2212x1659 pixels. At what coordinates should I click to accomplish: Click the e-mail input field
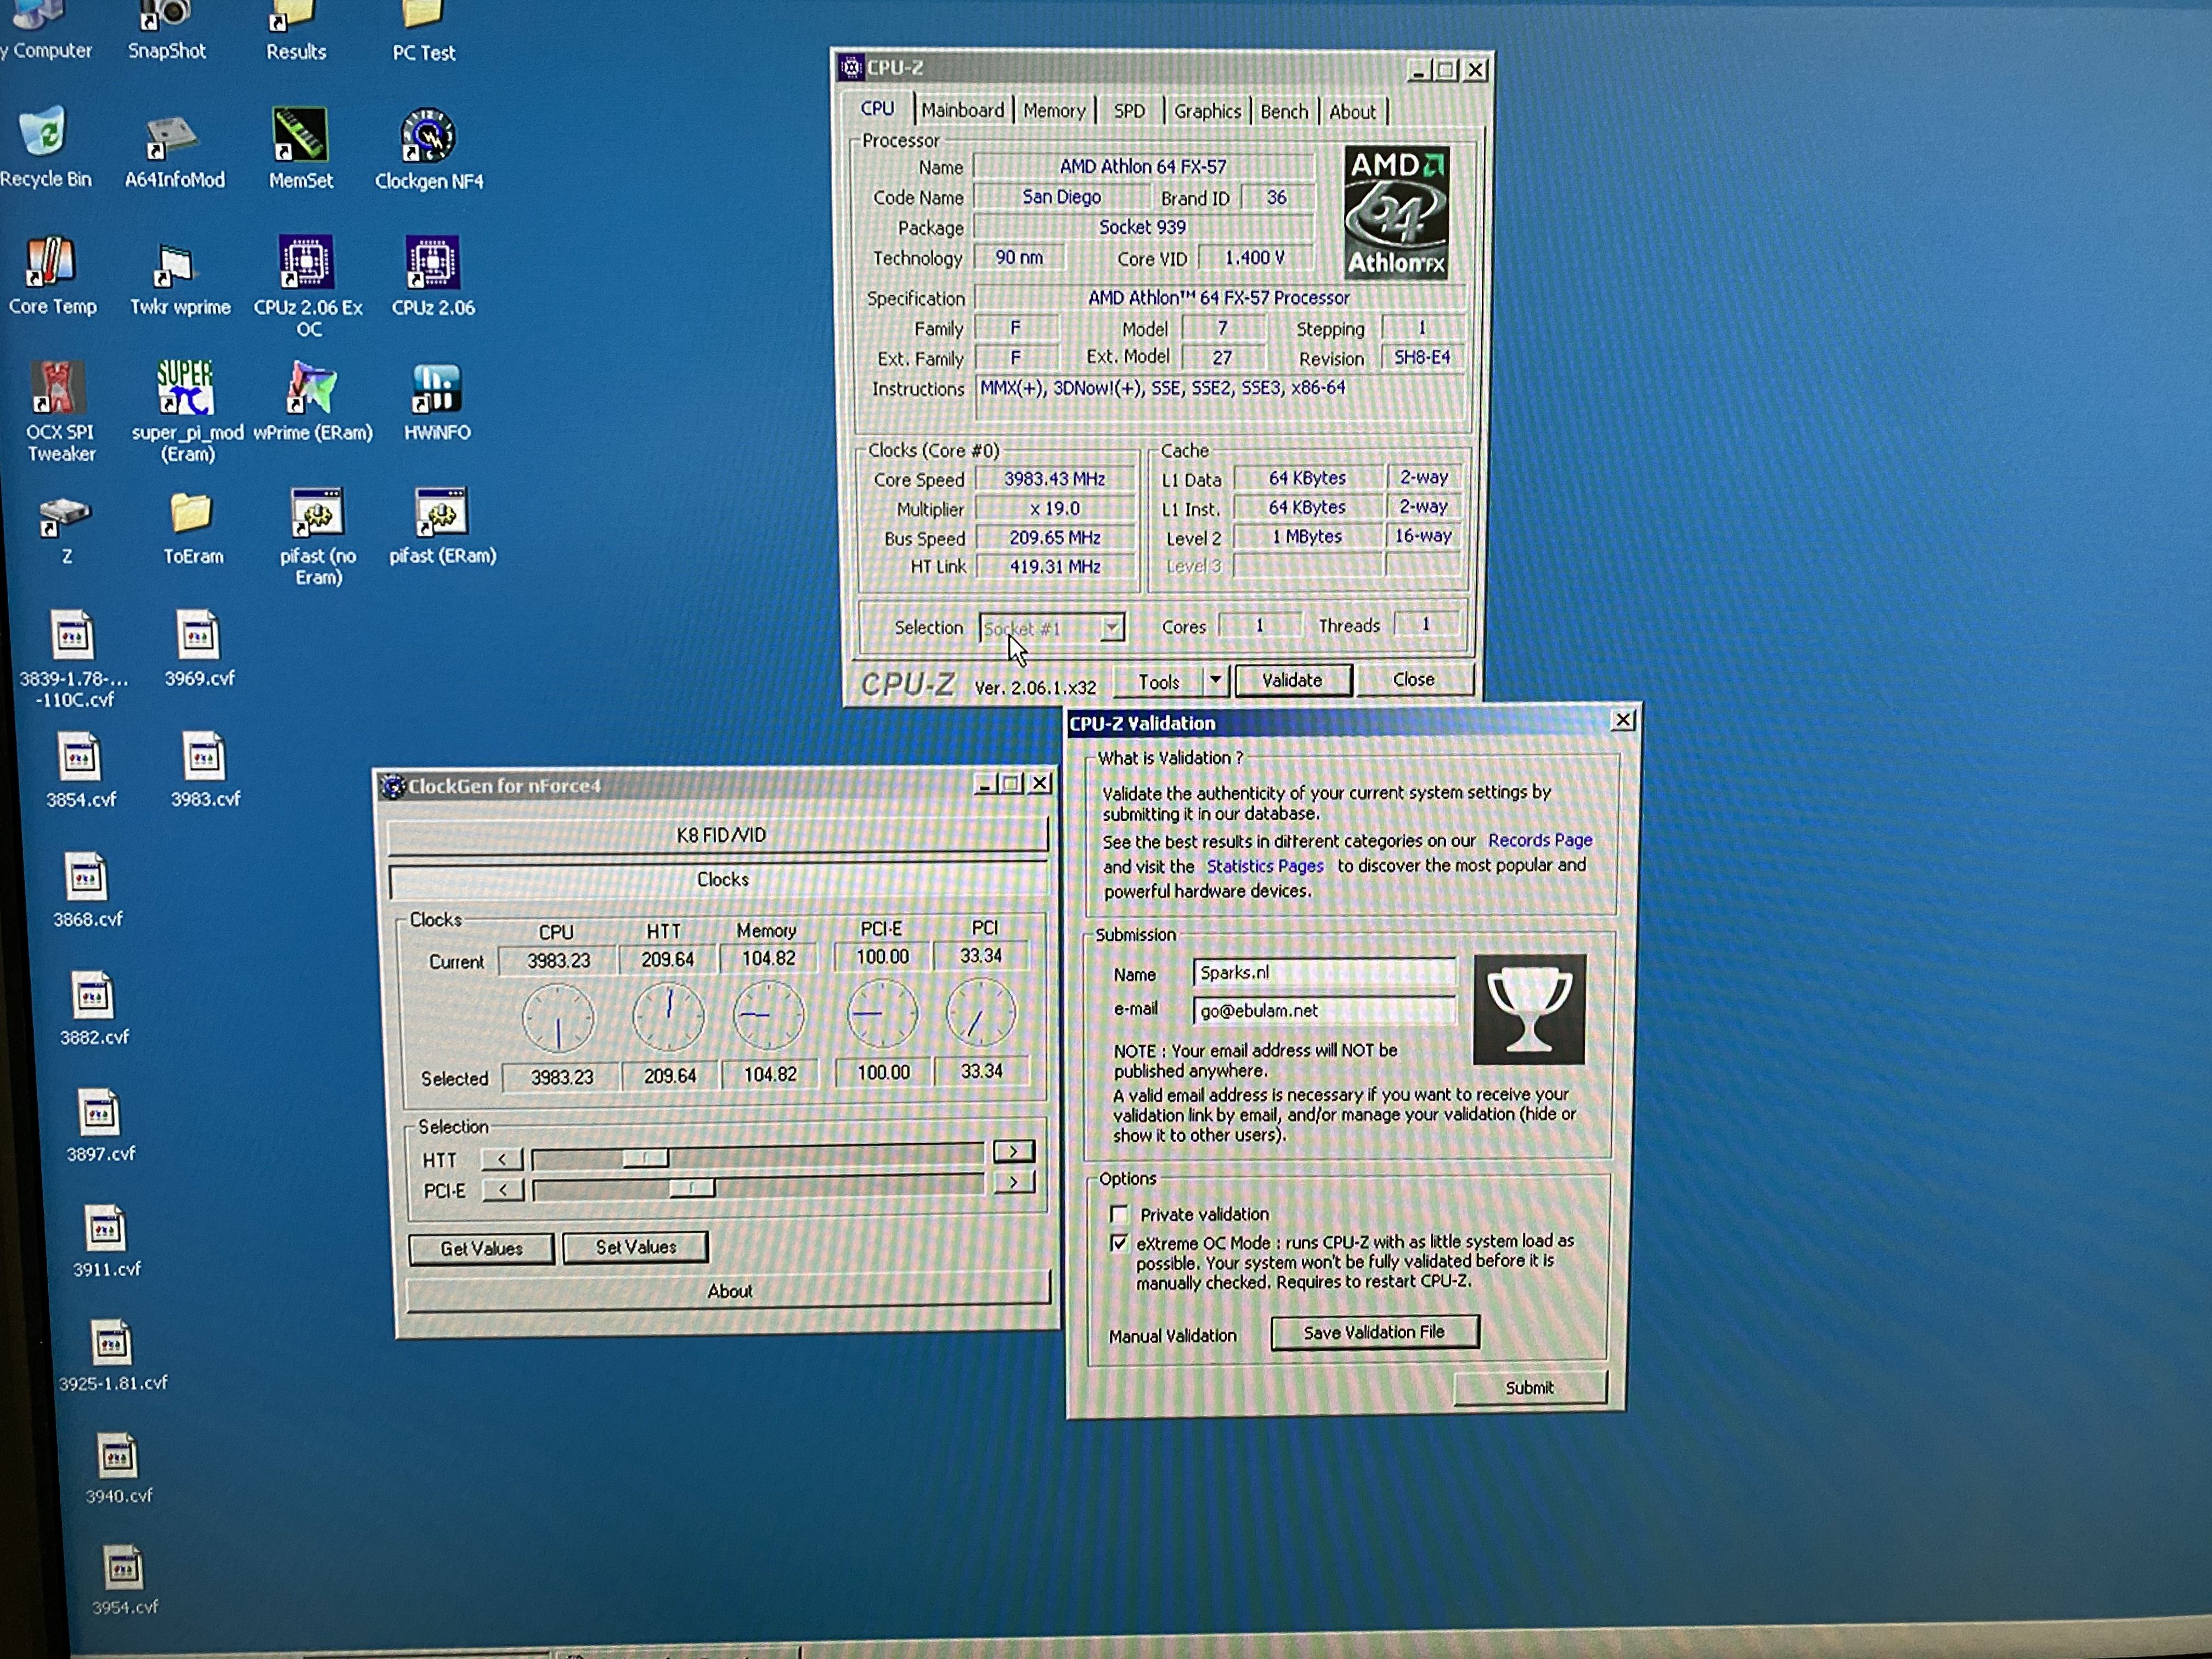point(1324,1010)
